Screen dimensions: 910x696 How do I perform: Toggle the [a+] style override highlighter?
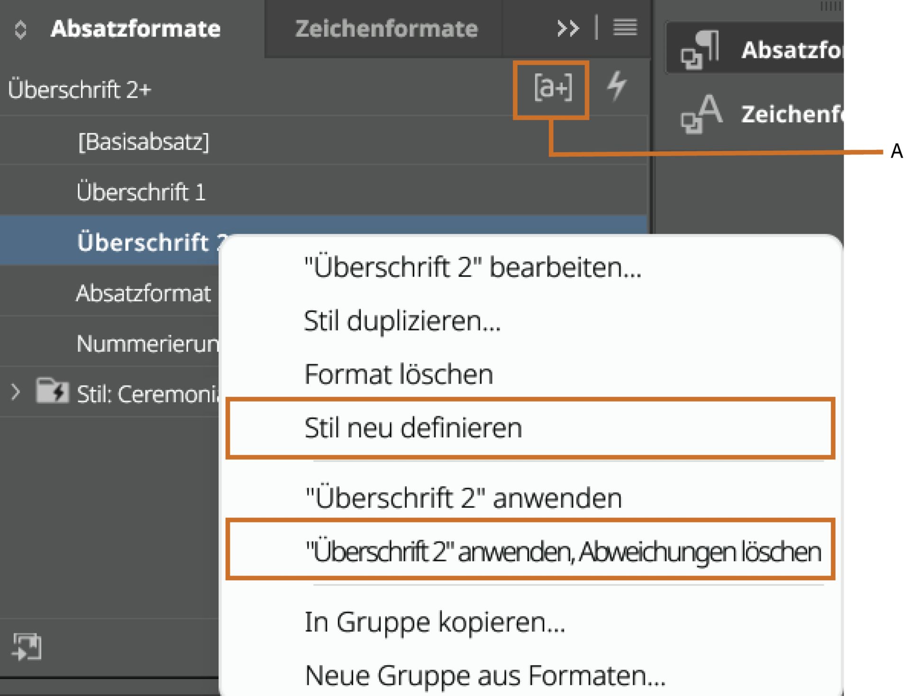coord(553,87)
